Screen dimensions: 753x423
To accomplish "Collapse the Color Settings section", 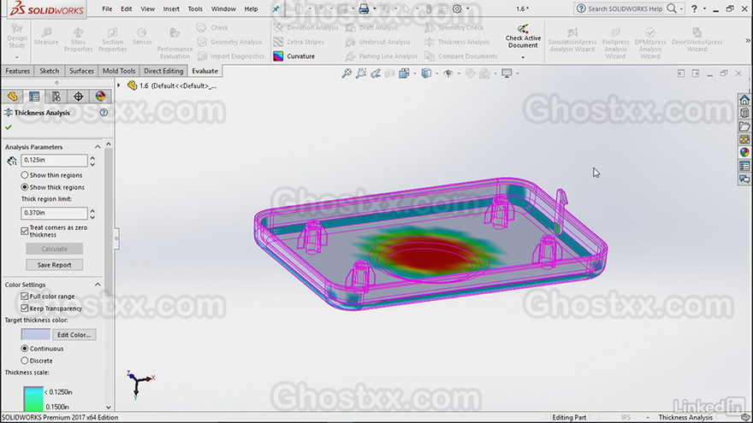I will pyautogui.click(x=98, y=285).
